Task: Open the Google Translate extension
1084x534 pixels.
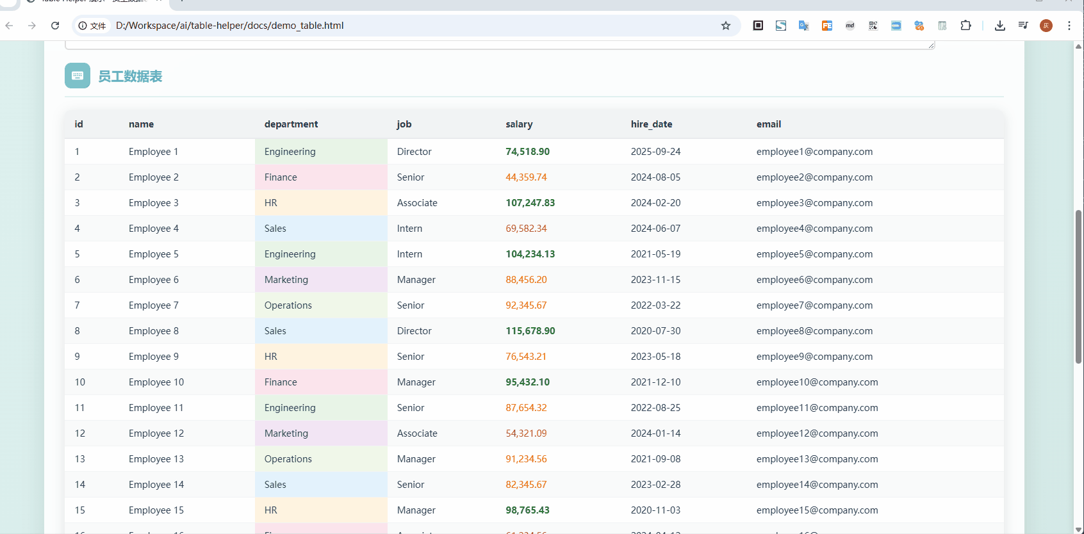Action: point(804,26)
